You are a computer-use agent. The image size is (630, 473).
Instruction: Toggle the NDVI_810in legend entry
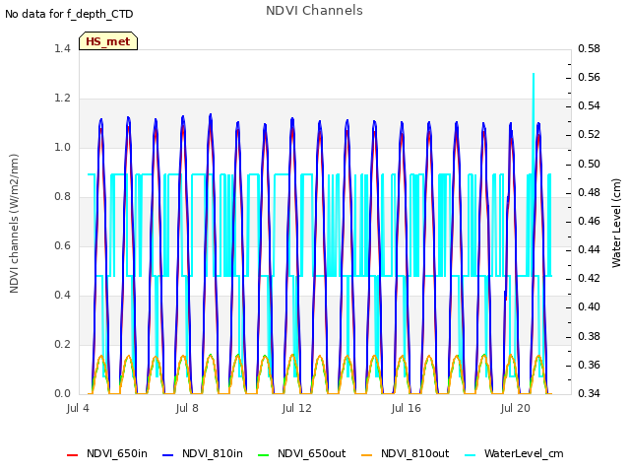(203, 454)
